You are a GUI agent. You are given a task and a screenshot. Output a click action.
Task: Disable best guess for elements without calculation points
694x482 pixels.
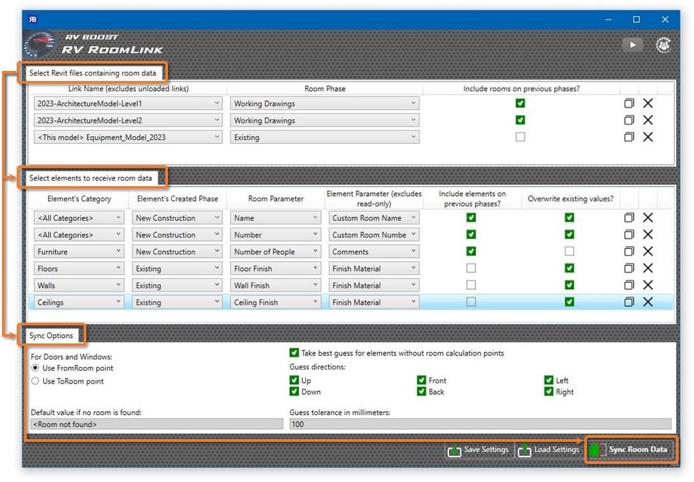click(293, 354)
